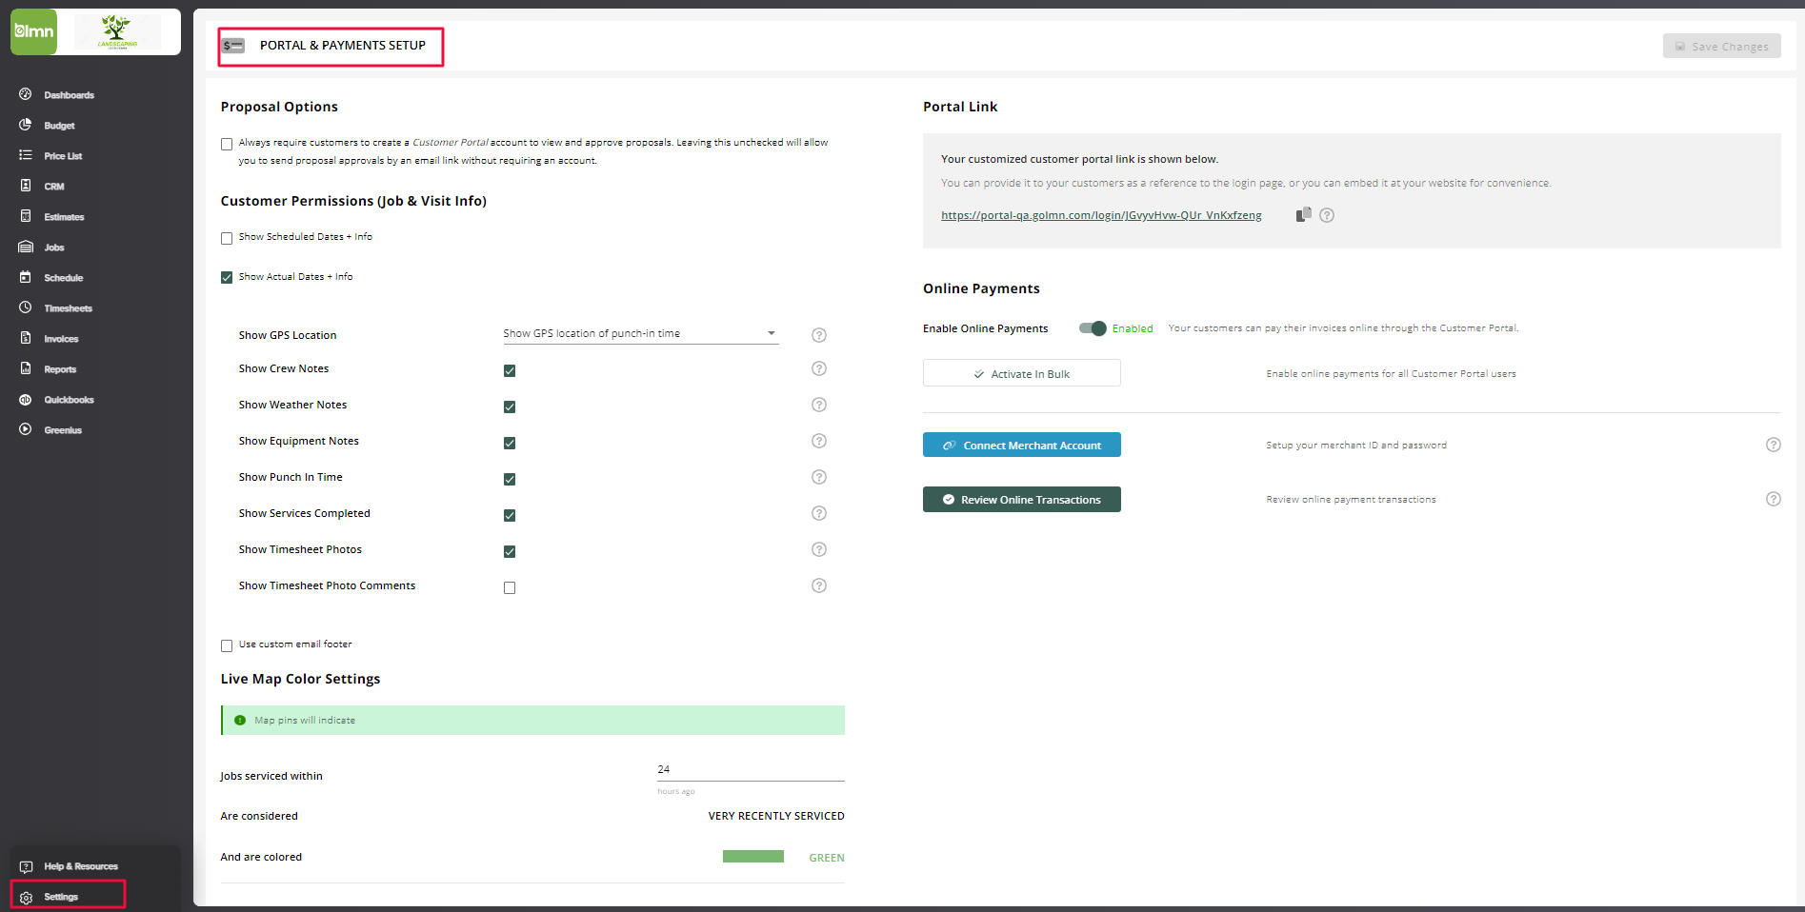The width and height of the screenshot is (1805, 912).
Task: Toggle the Enable Online Payments switch
Action: 1093,328
